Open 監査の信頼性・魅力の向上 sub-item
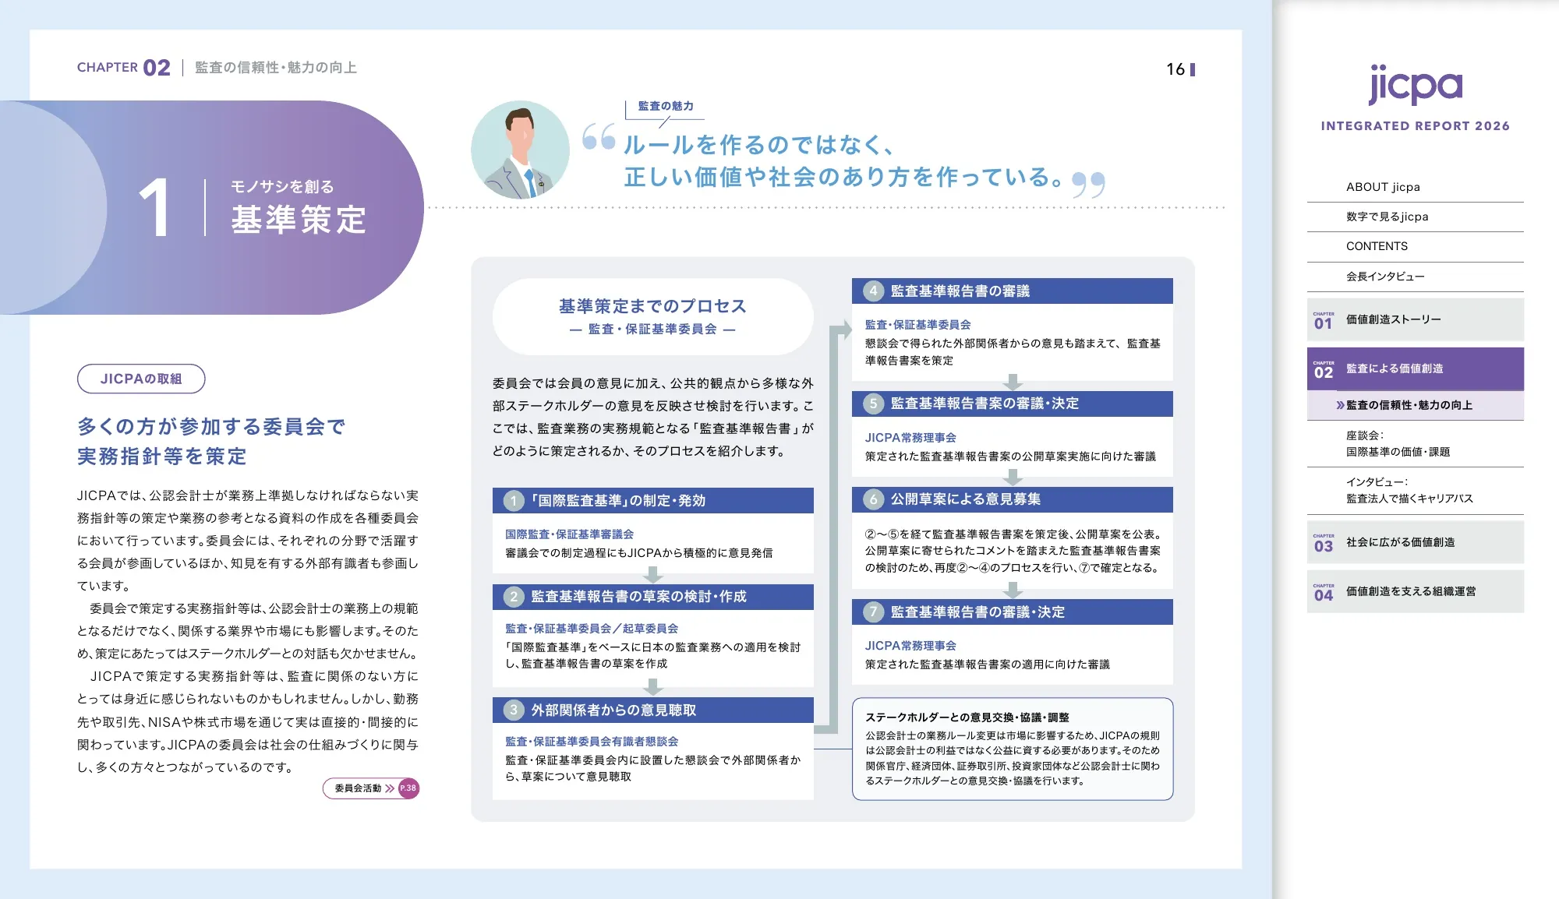The image size is (1559, 899). pyautogui.click(x=1415, y=405)
